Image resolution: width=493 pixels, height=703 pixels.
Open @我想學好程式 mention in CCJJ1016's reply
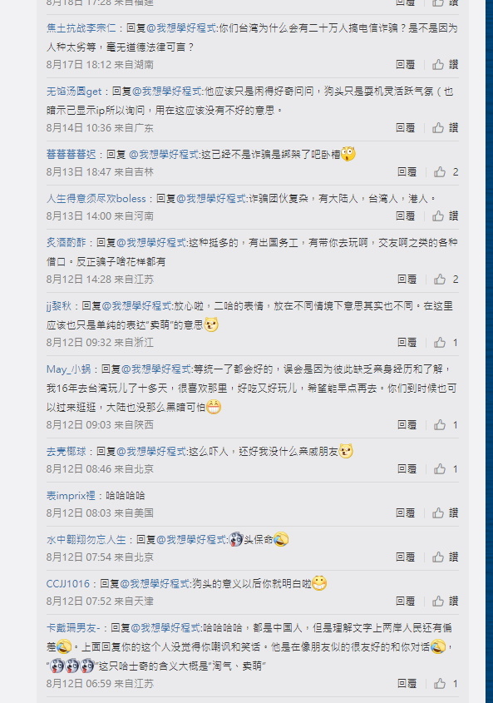[155, 584]
